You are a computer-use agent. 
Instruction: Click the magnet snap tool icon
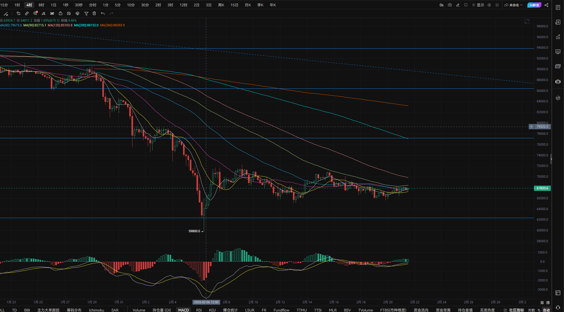(77, 13)
